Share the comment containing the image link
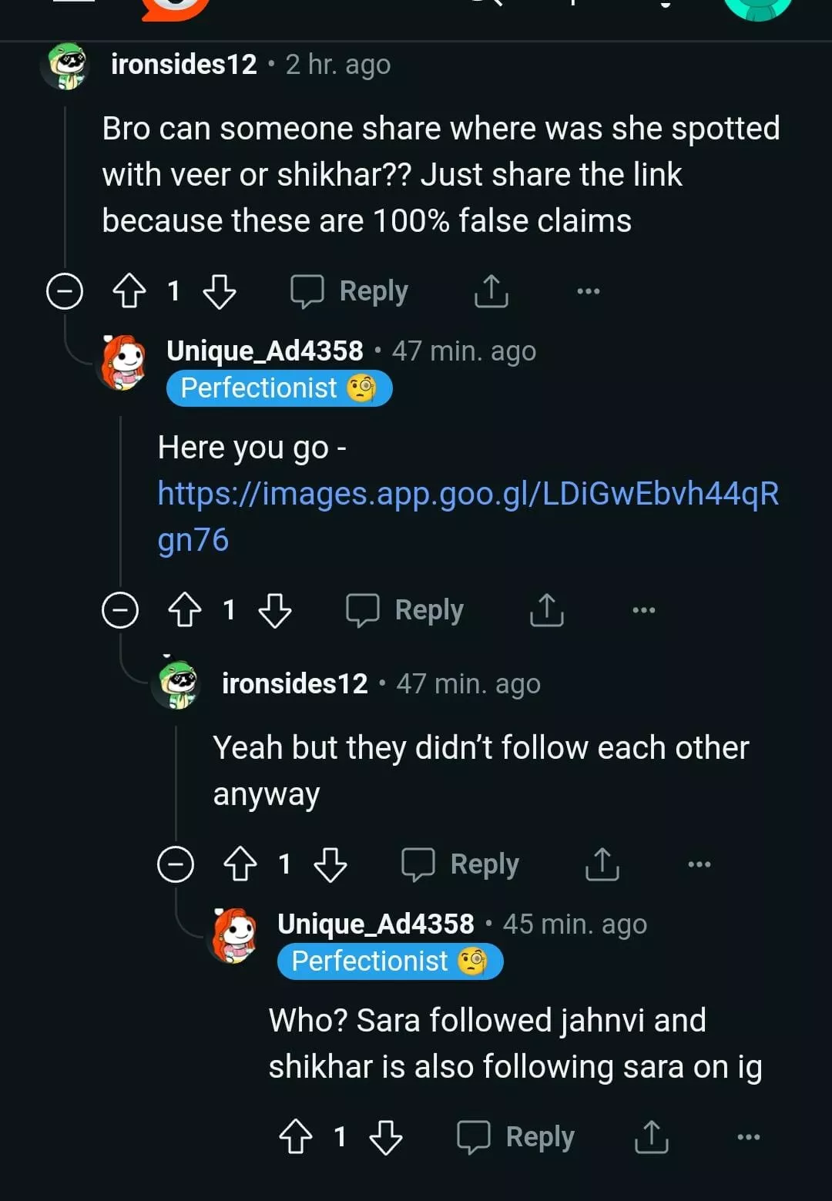This screenshot has height=1201, width=832. click(546, 610)
